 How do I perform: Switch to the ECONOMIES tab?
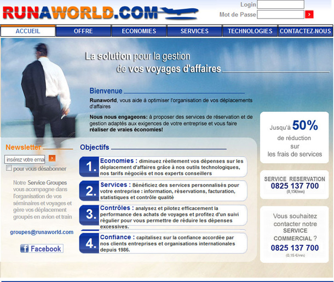tap(139, 31)
